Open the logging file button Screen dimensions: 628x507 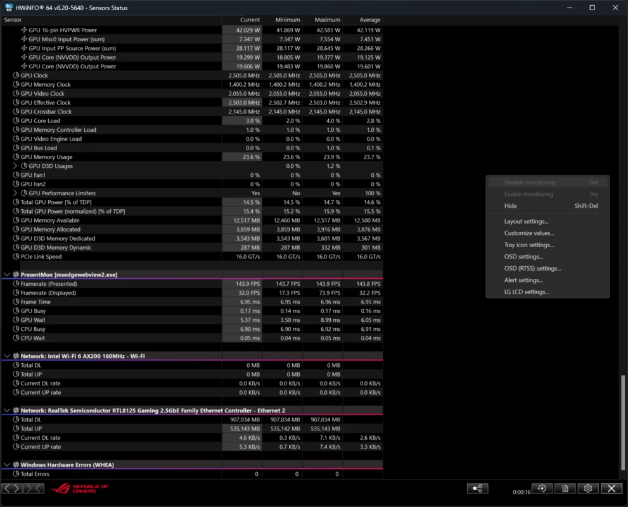565,488
